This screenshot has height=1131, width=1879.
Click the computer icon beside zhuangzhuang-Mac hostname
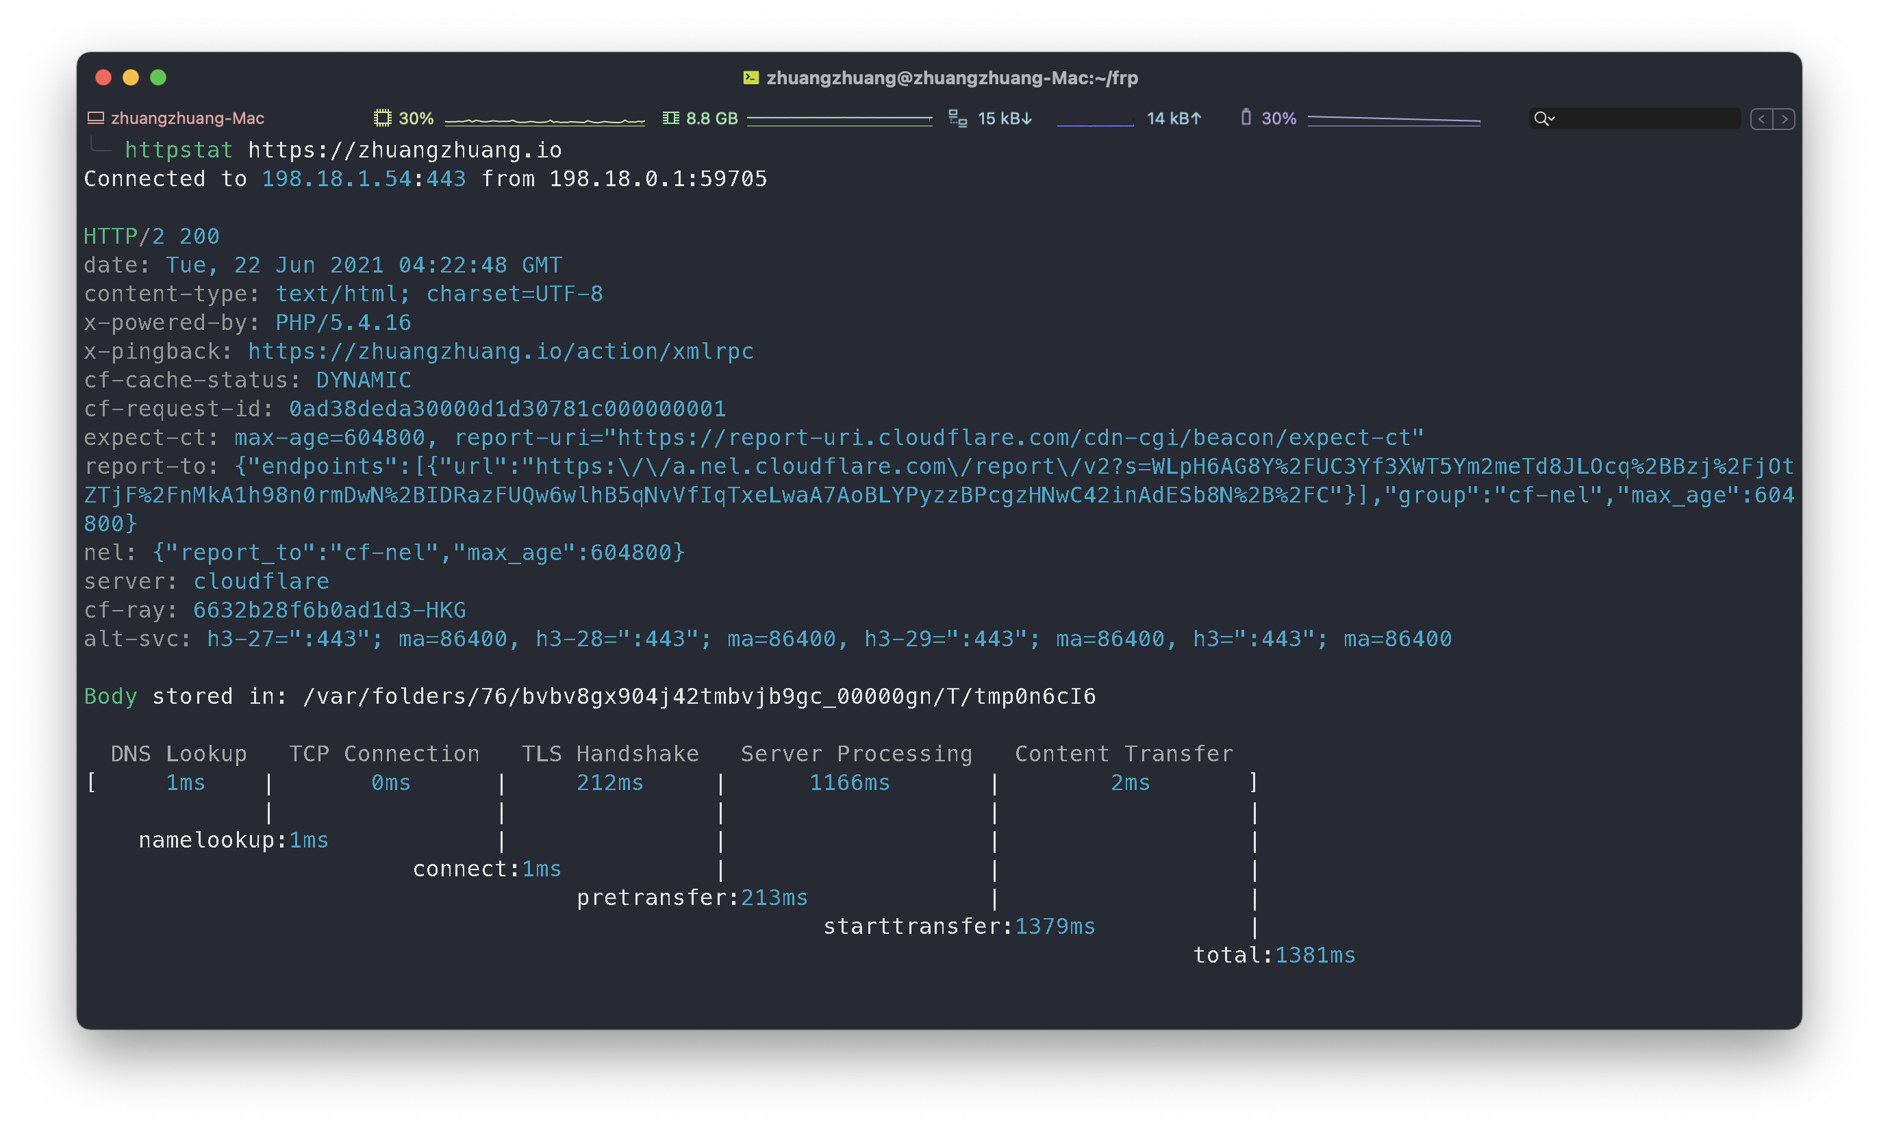point(95,118)
